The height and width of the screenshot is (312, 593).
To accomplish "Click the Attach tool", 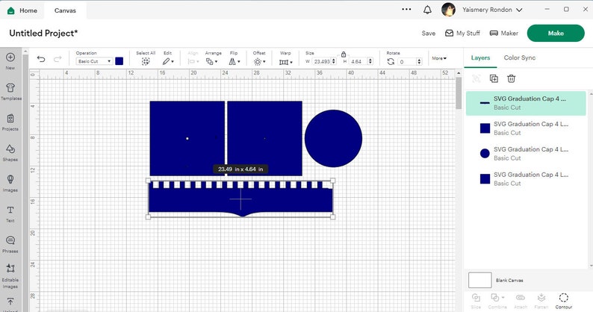I will tap(521, 301).
